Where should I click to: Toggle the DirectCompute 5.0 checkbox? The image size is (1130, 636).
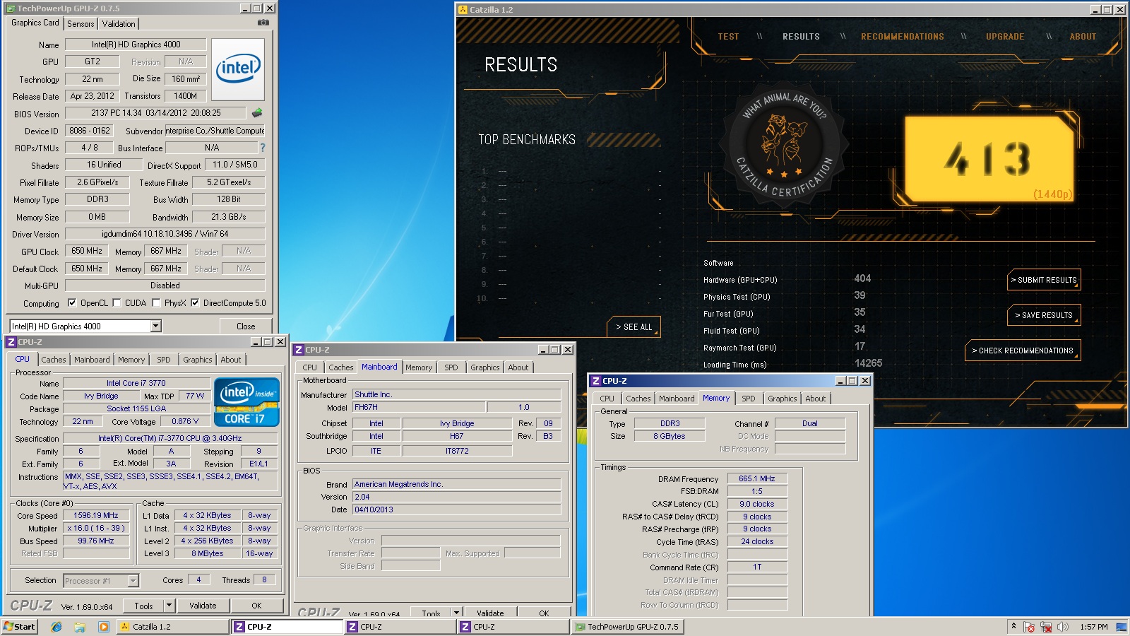pyautogui.click(x=195, y=303)
